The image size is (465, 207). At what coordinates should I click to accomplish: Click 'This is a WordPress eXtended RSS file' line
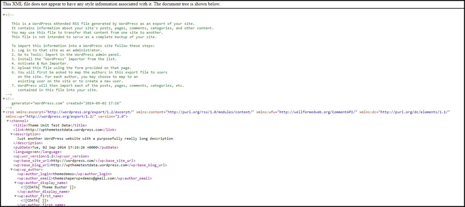[x=103, y=24]
